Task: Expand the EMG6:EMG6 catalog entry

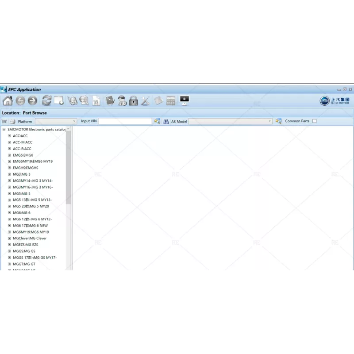Action: 9,155
